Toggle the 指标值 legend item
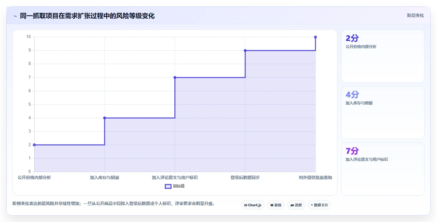This screenshot has width=437, height=222. (x=175, y=186)
